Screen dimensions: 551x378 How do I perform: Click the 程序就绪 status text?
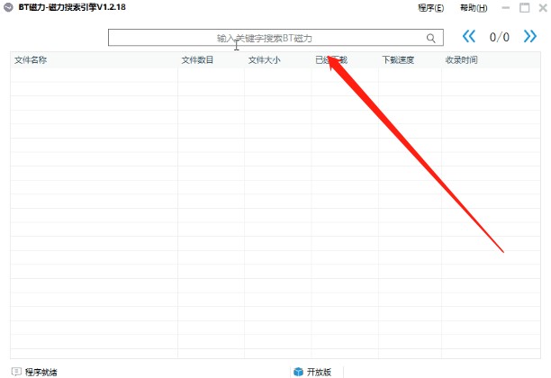click(41, 372)
